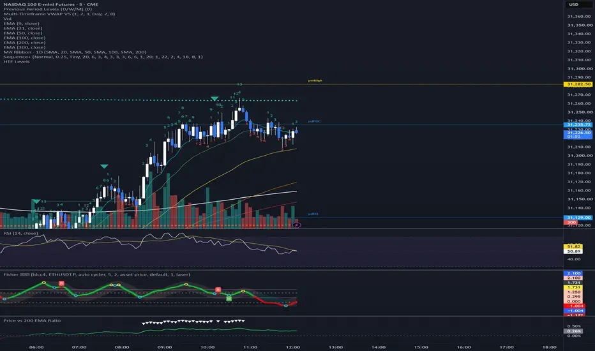Click the blue 31,235.72 price label
The height and width of the screenshot is (351, 595).
click(x=578, y=124)
